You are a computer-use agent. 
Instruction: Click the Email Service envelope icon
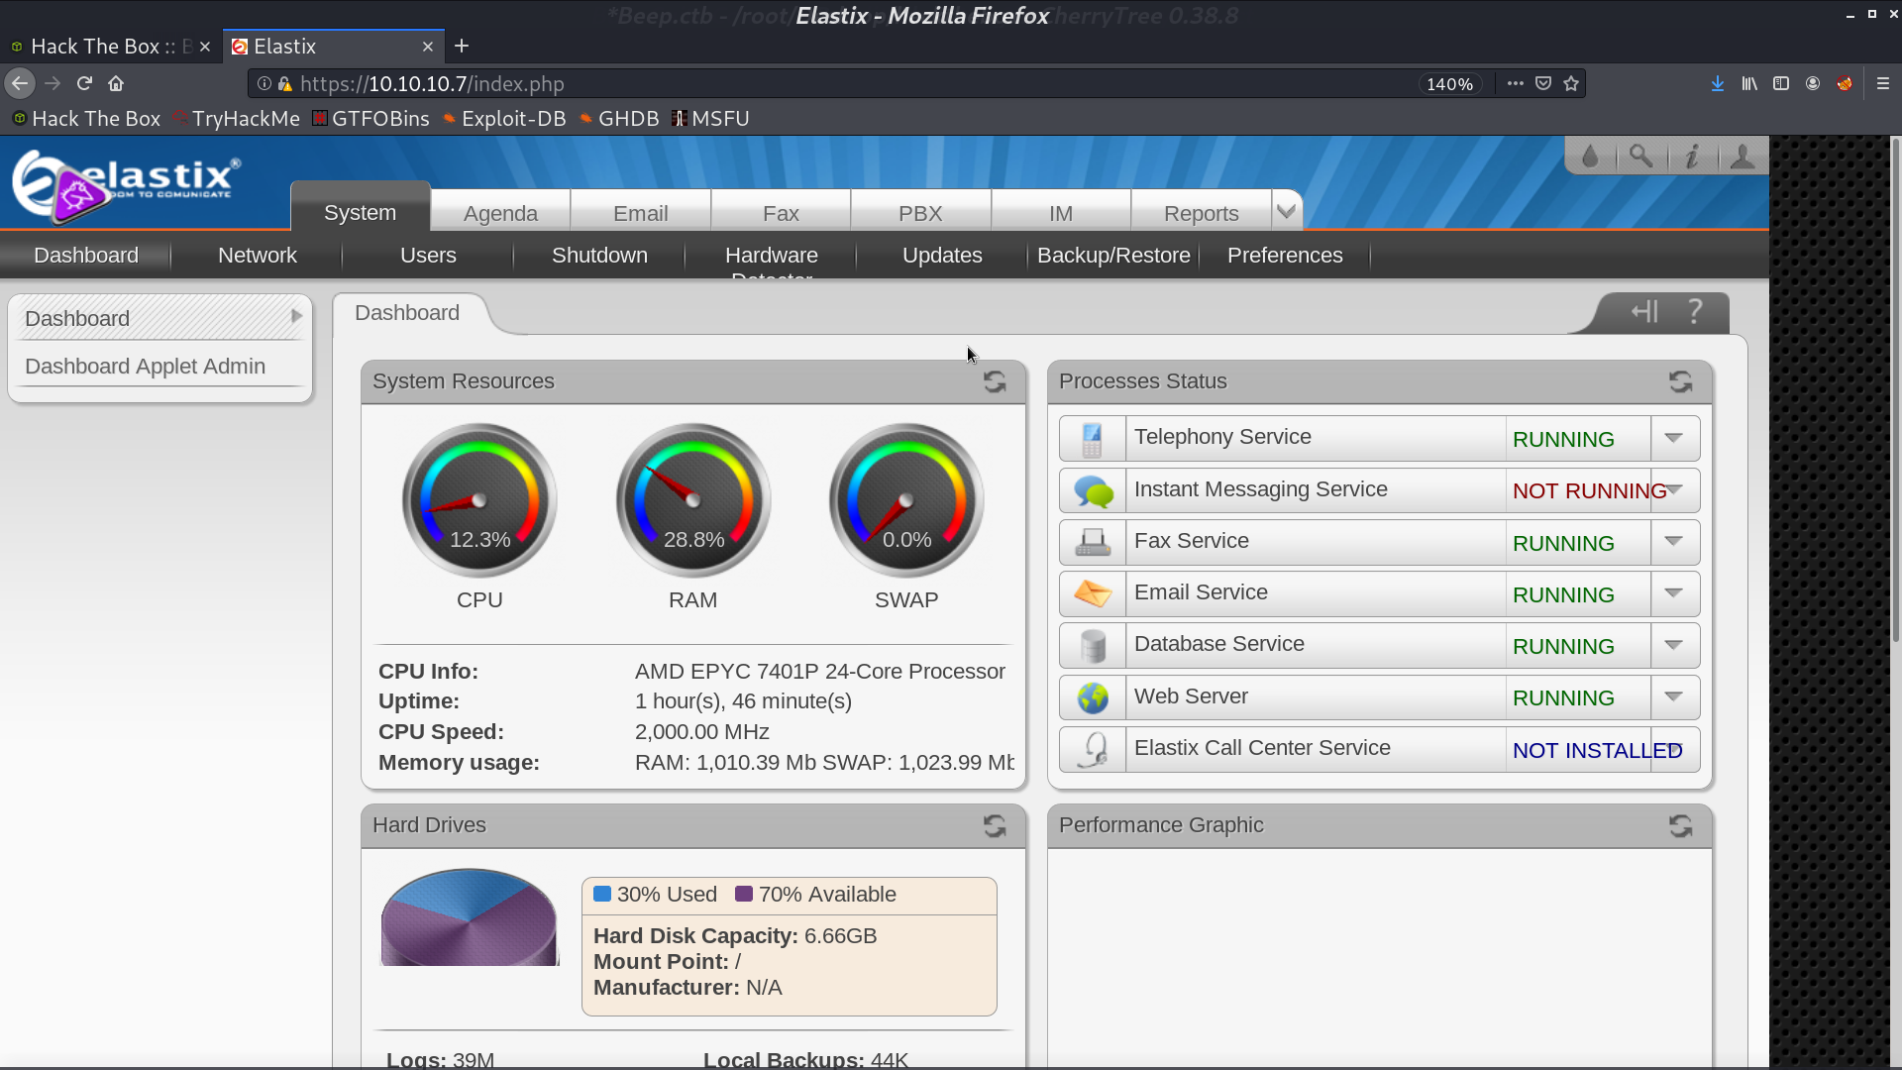pyautogui.click(x=1093, y=593)
